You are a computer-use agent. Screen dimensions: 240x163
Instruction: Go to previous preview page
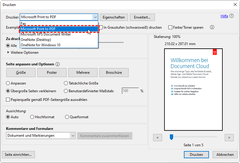[158, 138]
